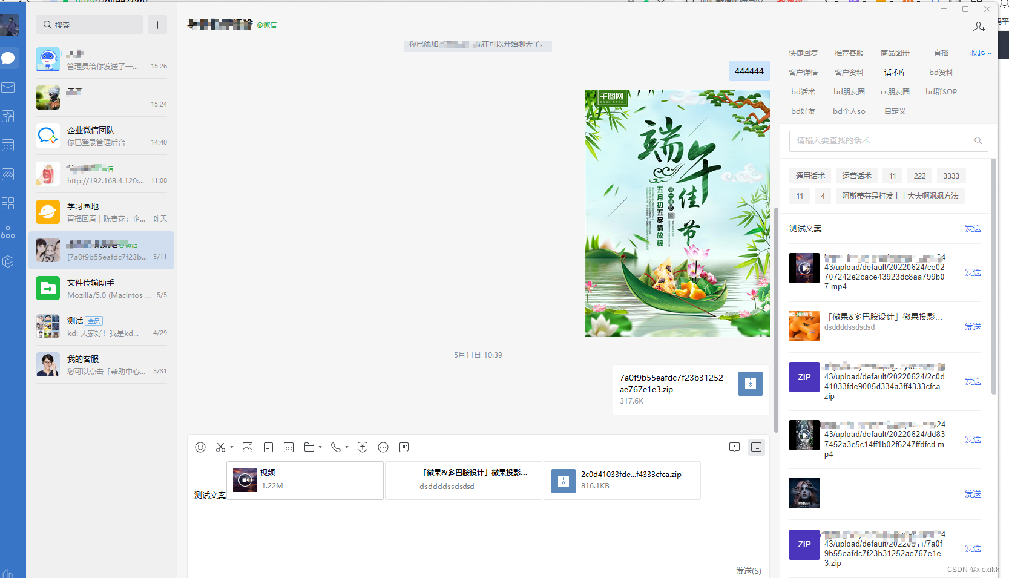Click the add member icon
This screenshot has height=578, width=1009.
[x=979, y=27]
